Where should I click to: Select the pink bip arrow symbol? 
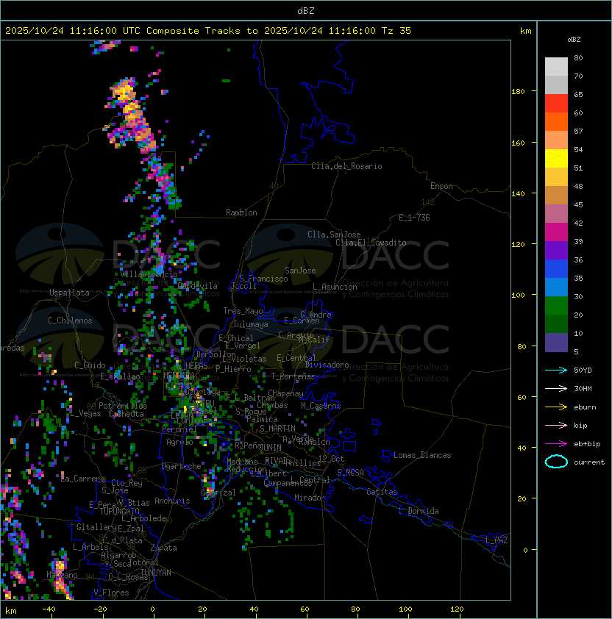click(x=556, y=425)
